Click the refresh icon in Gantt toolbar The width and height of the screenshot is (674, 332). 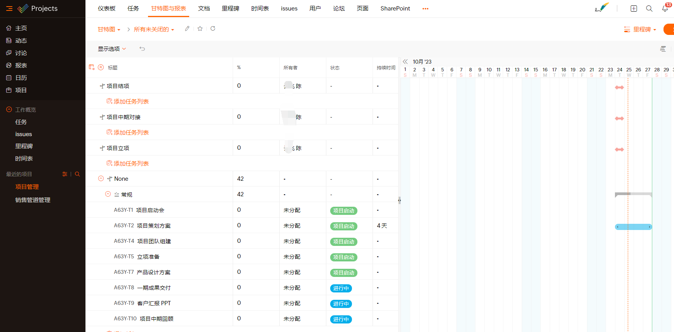[213, 29]
